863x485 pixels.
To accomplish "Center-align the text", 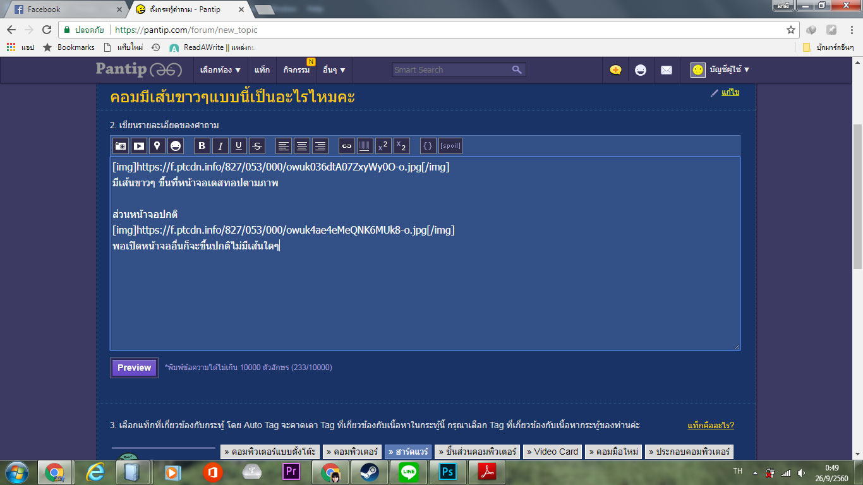I will coord(302,146).
